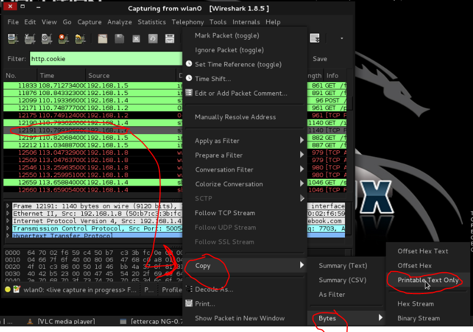Screen dimensions: 473x332
Task: Click the yellow expert info circle in status bar
Action: pos(8,290)
